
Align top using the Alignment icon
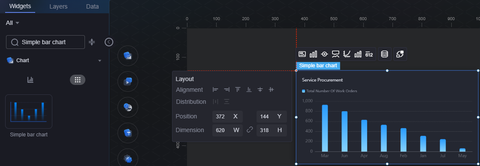coord(238,90)
